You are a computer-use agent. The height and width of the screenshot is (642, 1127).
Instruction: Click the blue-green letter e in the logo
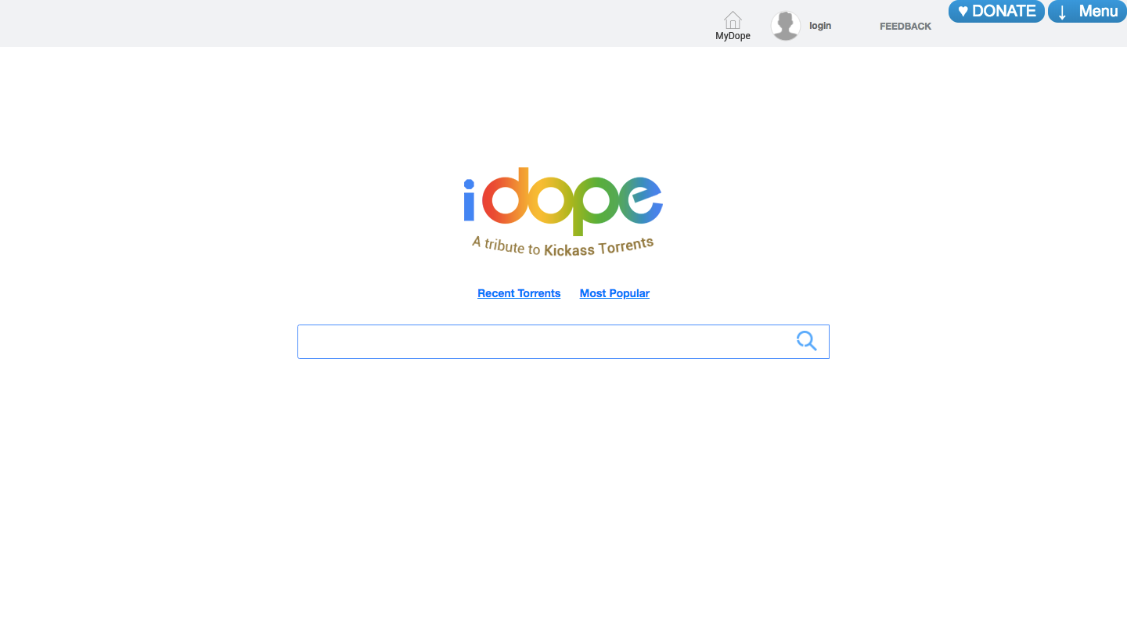(x=642, y=200)
